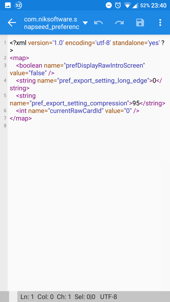
Task: Open the three-dot overflow menu
Action: [x=160, y=23]
